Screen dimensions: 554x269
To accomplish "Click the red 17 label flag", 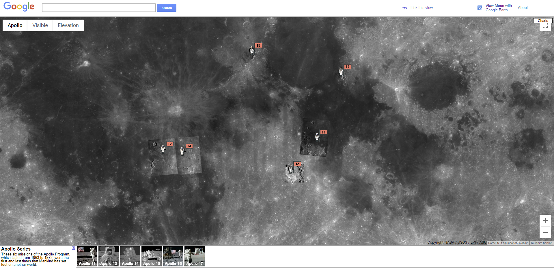I will [x=348, y=67].
